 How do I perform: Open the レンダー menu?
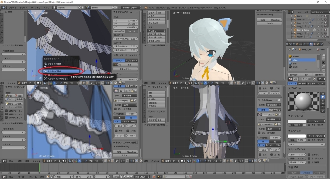tap(24, 8)
